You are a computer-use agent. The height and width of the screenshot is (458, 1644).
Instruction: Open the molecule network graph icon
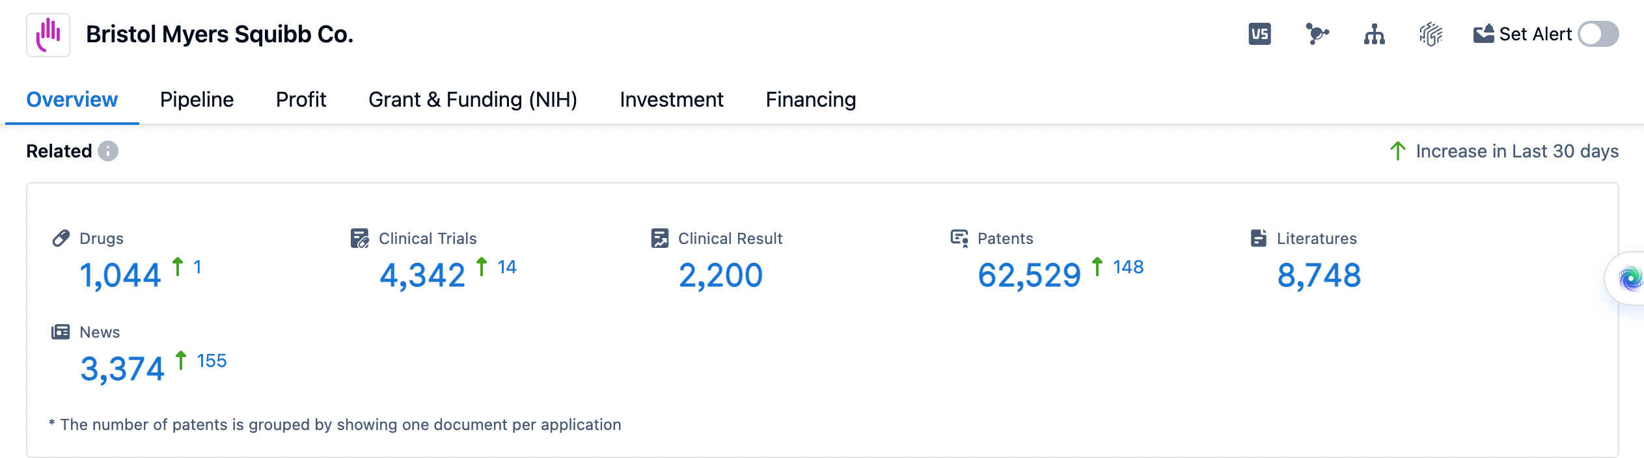click(1317, 34)
